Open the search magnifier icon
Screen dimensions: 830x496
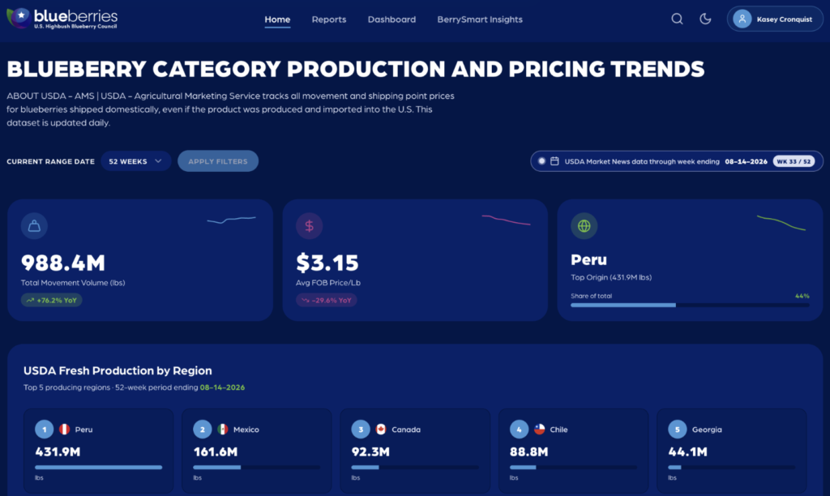[x=677, y=19]
